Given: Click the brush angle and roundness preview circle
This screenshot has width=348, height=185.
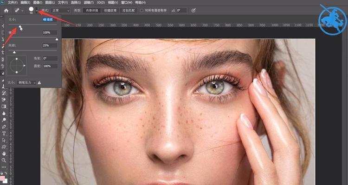Looking at the screenshot, I should coord(17,66).
